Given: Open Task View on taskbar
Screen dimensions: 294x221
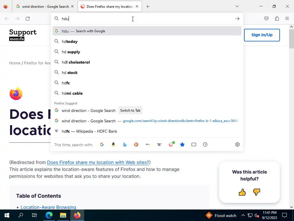Looking at the screenshot, I should (x=34, y=215).
